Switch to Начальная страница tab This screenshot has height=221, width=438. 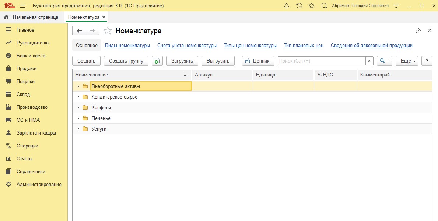(x=31, y=17)
